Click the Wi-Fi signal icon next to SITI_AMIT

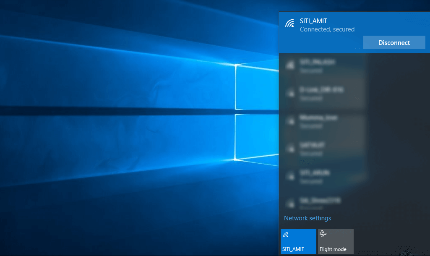click(289, 24)
